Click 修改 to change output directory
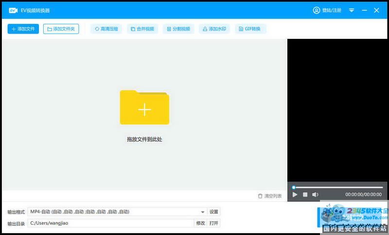Viewport: 389px width, 235px height. pyautogui.click(x=200, y=223)
